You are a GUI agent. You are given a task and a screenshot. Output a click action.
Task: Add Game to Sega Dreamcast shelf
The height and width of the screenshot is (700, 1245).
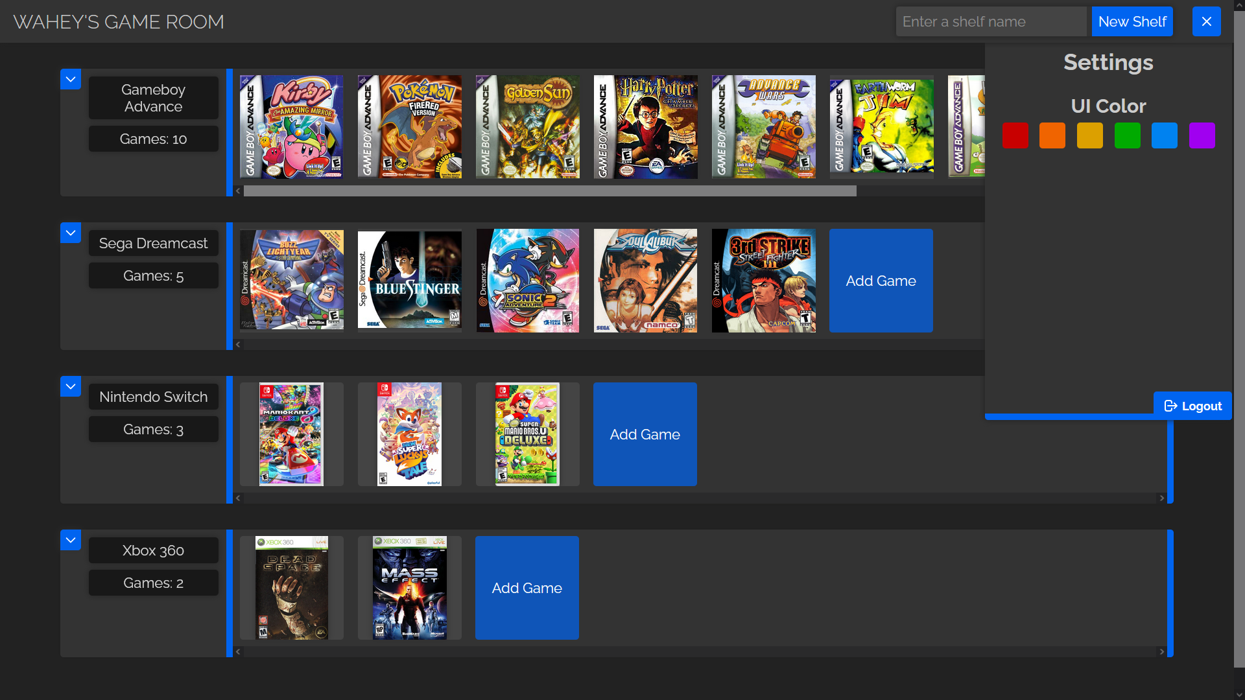point(881,281)
